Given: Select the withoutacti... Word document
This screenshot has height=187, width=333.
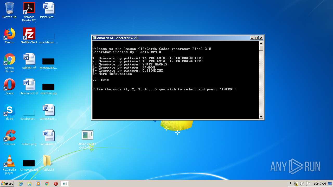Looking at the screenshot, I should 48,112.
